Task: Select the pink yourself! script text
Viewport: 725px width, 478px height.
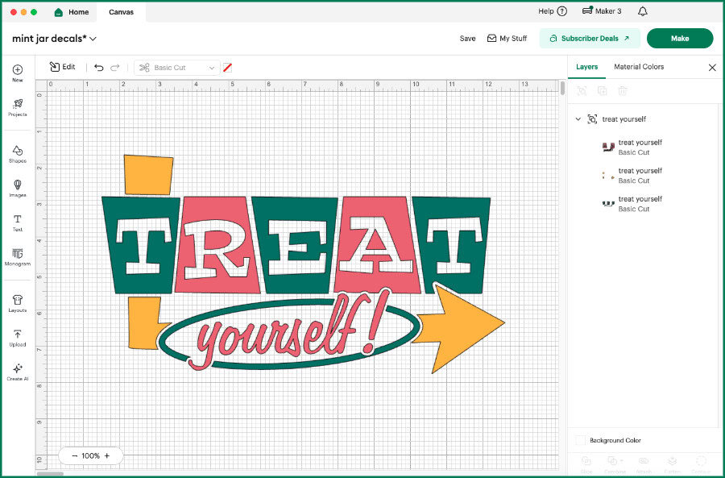Action: tap(292, 331)
